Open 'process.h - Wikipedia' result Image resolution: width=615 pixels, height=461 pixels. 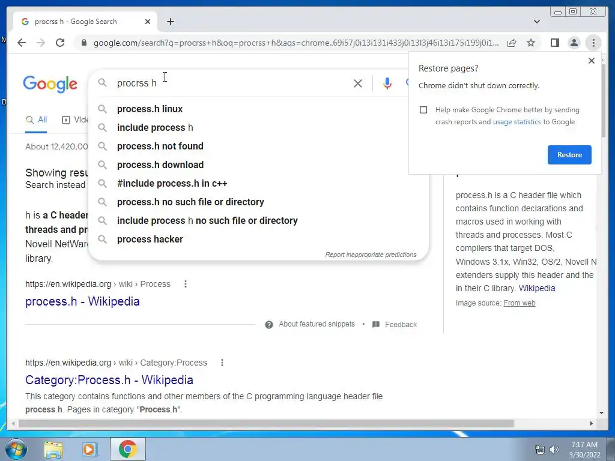tap(82, 301)
